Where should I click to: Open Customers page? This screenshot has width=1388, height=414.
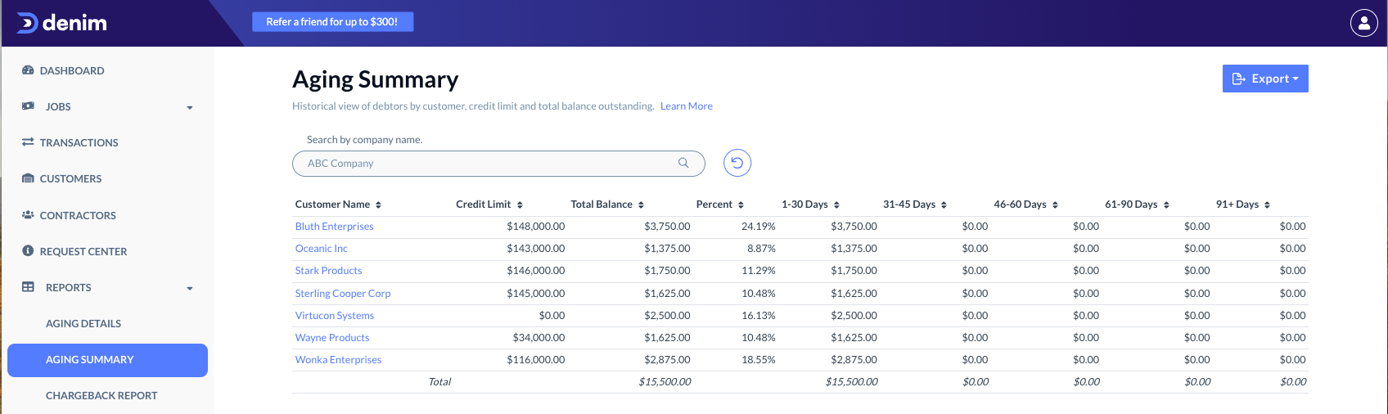(x=70, y=178)
